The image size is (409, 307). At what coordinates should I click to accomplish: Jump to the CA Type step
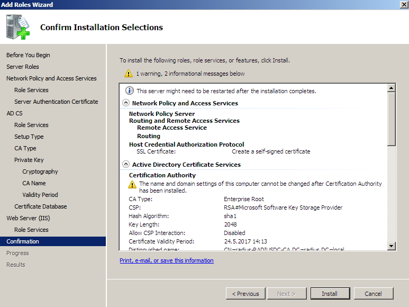[25, 148]
